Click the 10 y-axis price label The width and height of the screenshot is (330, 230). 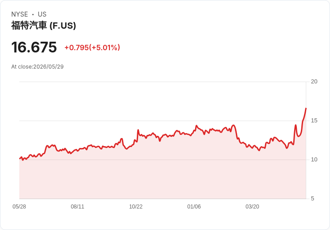click(x=314, y=160)
